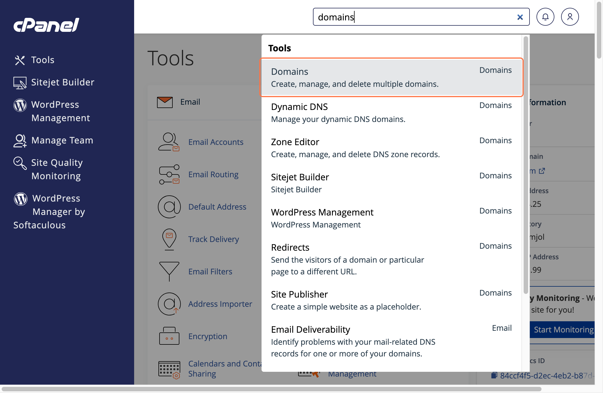Select Zone Editor search result
This screenshot has height=393, width=603.
click(x=391, y=148)
